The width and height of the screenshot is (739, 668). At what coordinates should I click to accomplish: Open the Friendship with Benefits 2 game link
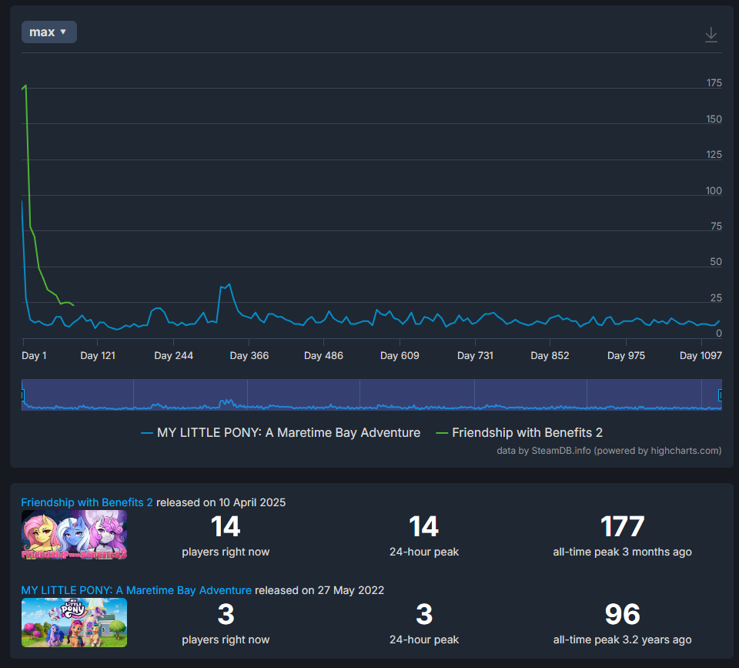tap(87, 502)
